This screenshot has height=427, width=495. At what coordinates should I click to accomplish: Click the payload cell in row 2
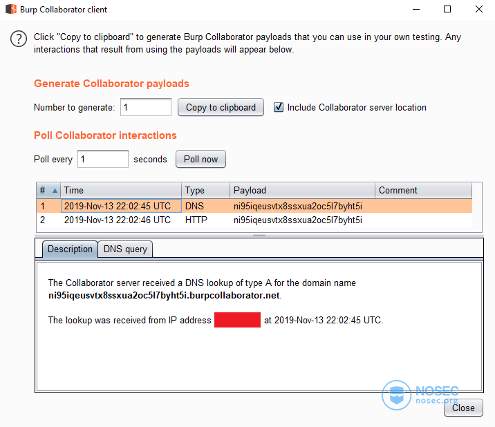coord(302,220)
